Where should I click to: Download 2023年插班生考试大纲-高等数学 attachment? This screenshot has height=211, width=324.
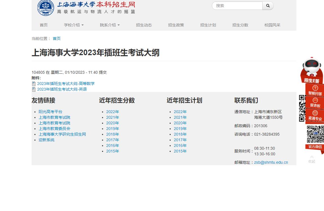coord(66,84)
